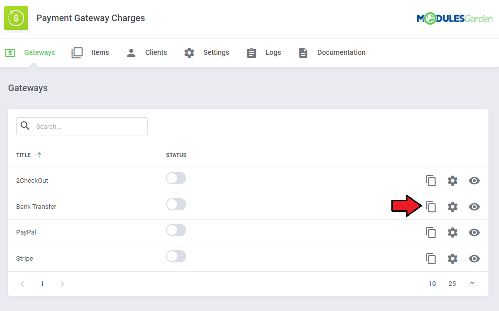499x311 pixels.
Task: View Stripe gateway details eye icon
Action: point(474,259)
